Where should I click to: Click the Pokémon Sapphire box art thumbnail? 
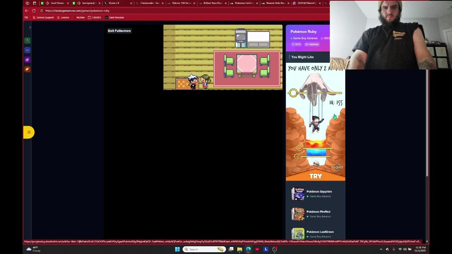298,194
